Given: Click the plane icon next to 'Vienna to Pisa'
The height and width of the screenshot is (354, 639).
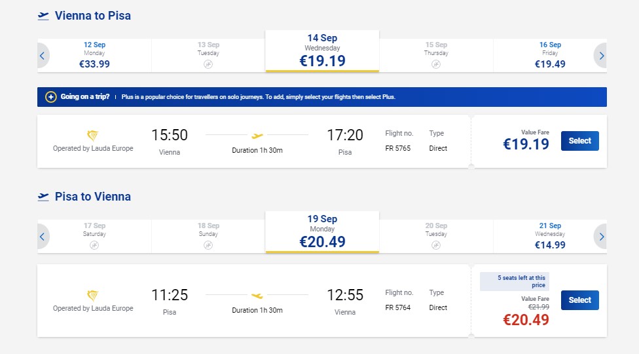Looking at the screenshot, I should pos(44,16).
